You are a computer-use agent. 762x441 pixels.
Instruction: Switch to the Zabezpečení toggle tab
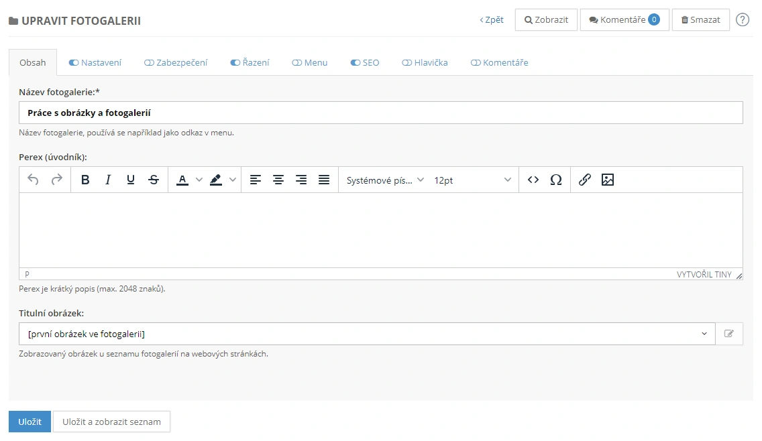click(176, 62)
